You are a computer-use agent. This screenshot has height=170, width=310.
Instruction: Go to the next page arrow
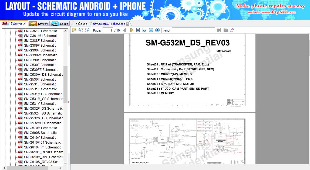point(132,30)
